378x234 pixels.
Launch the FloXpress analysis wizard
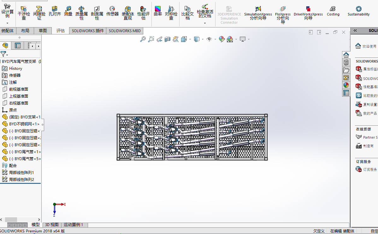(283, 15)
